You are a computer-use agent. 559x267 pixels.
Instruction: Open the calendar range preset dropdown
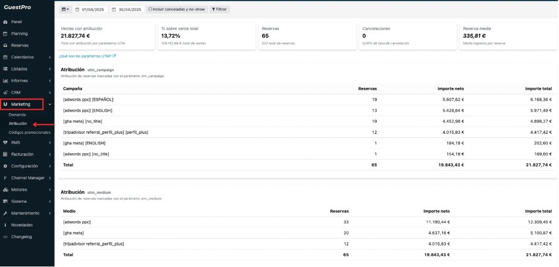pos(65,9)
